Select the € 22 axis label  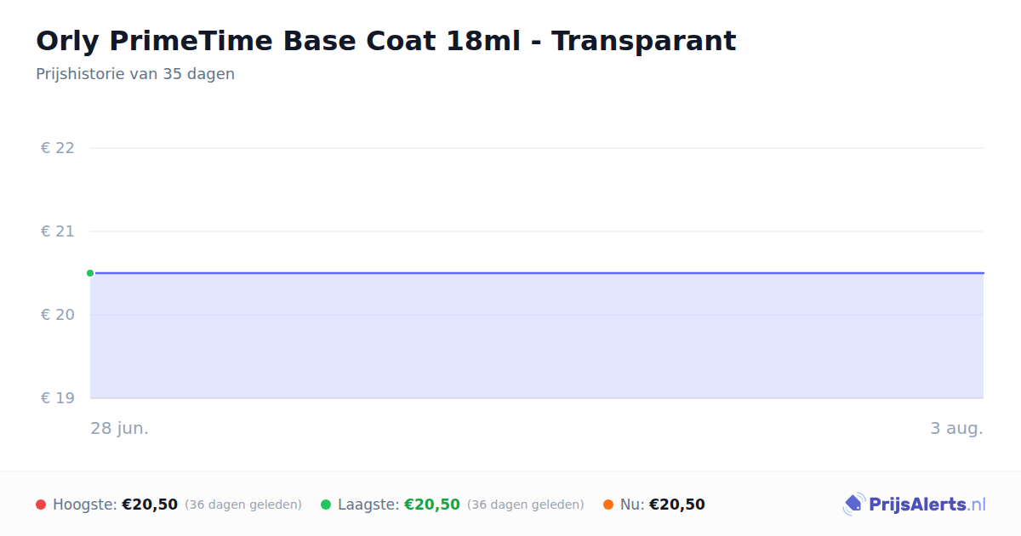click(x=58, y=148)
